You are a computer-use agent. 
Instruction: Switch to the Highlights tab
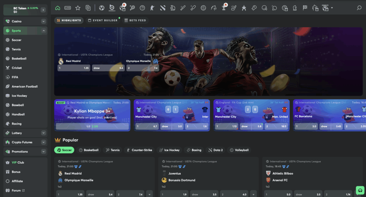[x=69, y=20]
